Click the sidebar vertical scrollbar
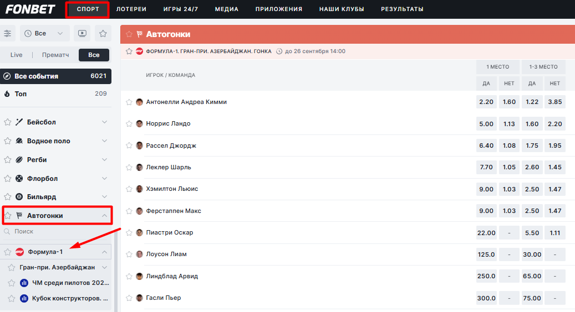Screen dimensions: 575x312 click(116, 271)
